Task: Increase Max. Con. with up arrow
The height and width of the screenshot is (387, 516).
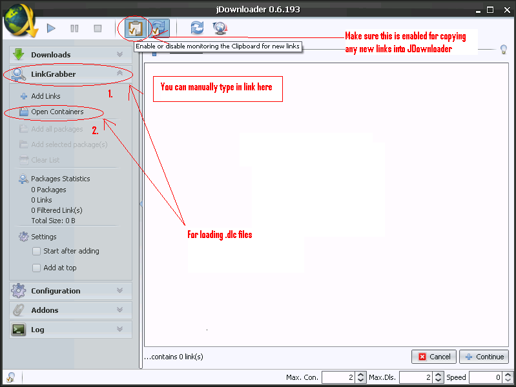Action: pos(360,375)
